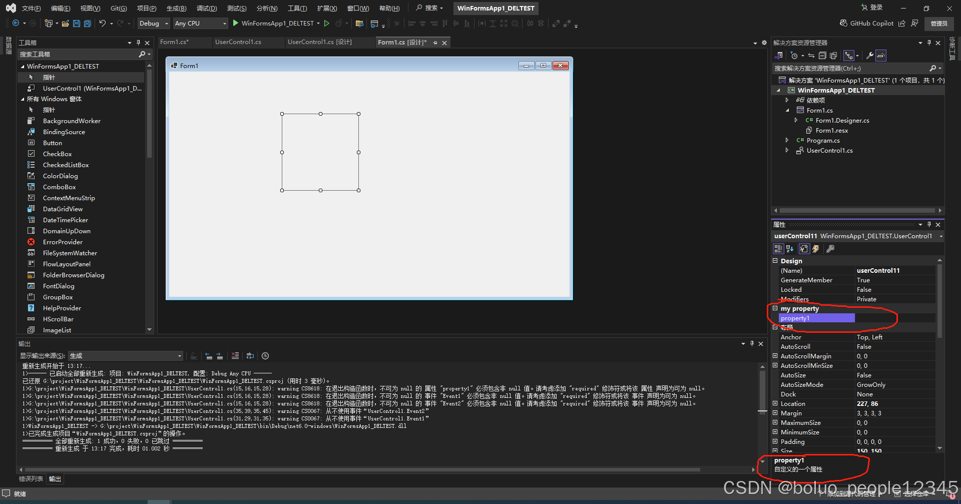Open the 工具(T) menu

click(297, 8)
